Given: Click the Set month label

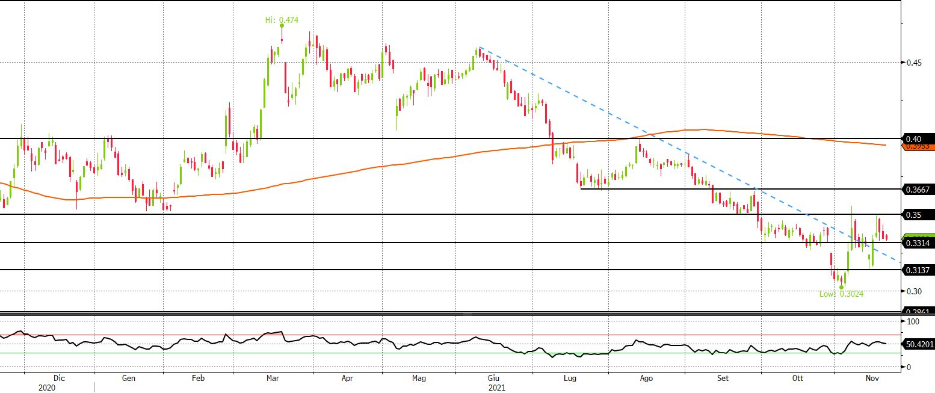Looking at the screenshot, I should point(723,379).
